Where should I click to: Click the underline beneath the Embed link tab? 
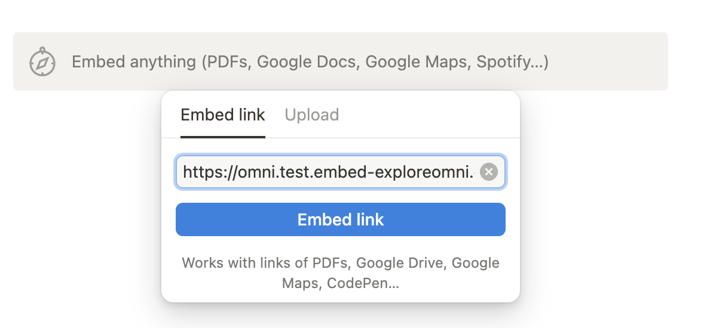coord(223,137)
